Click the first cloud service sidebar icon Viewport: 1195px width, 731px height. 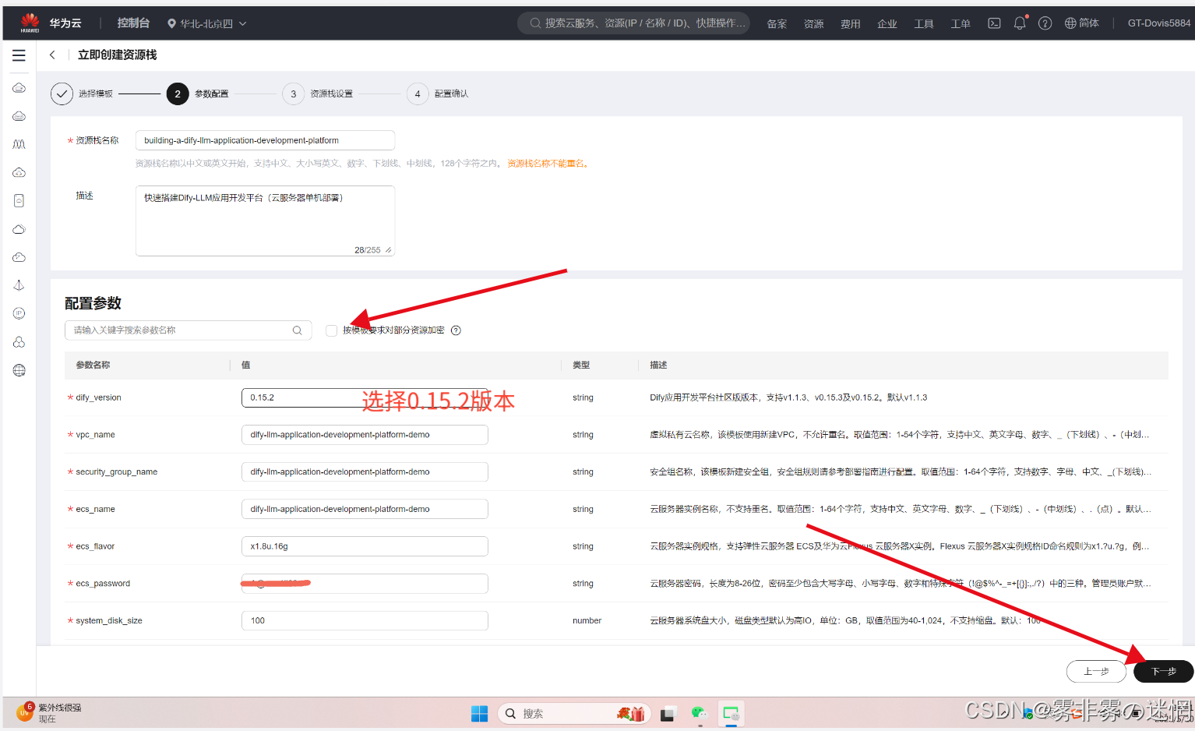click(x=19, y=88)
